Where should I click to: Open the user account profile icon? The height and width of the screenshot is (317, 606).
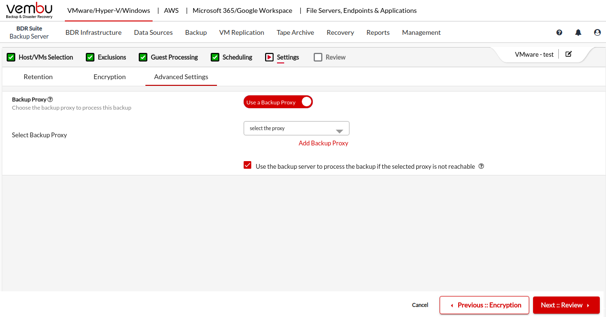pyautogui.click(x=597, y=32)
